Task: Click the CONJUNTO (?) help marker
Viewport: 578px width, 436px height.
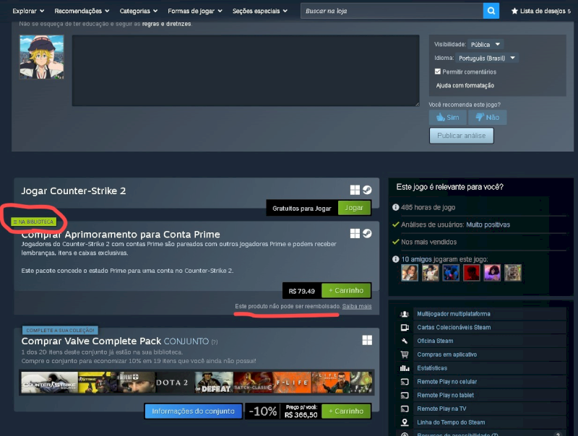Action: 214,342
